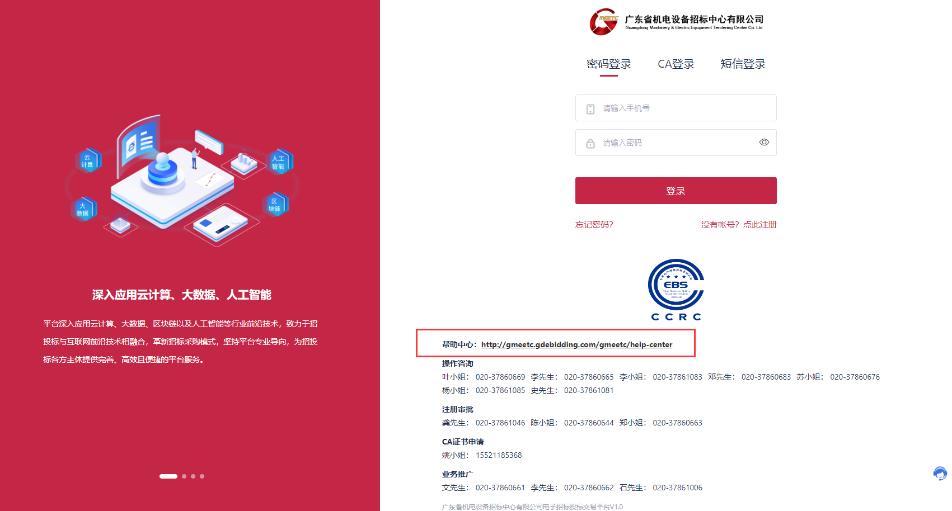The image size is (952, 511).
Task: Toggle password visibility eye icon
Action: coord(764,143)
